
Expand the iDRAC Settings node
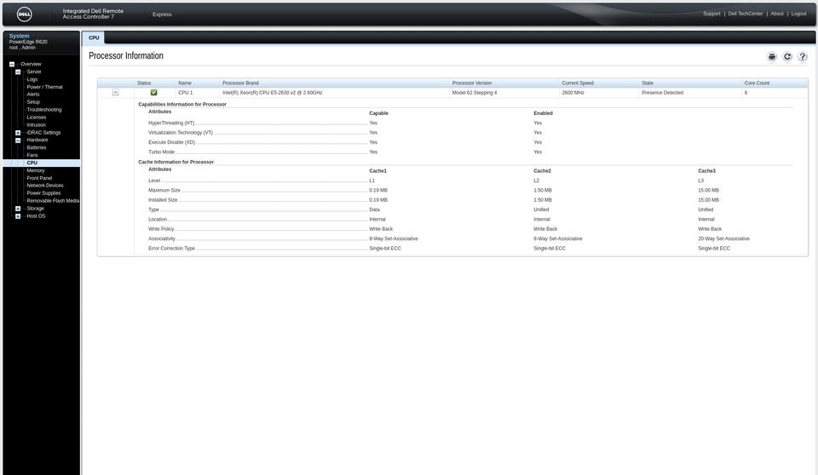[x=18, y=133]
